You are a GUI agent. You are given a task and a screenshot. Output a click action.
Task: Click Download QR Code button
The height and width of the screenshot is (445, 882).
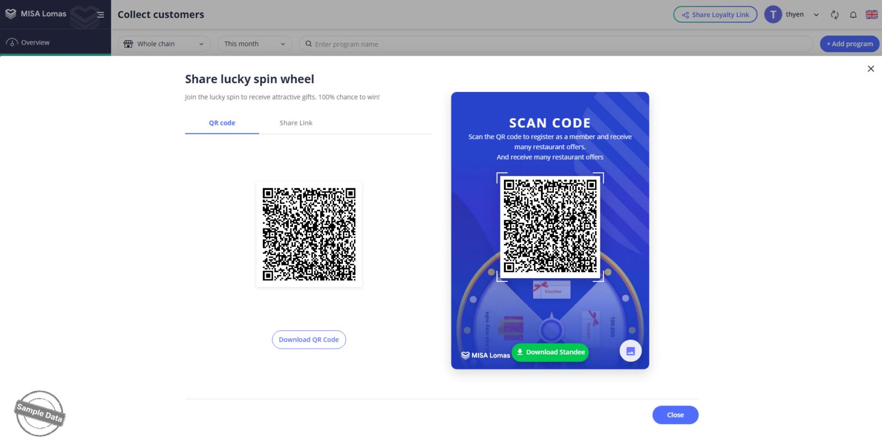click(309, 340)
